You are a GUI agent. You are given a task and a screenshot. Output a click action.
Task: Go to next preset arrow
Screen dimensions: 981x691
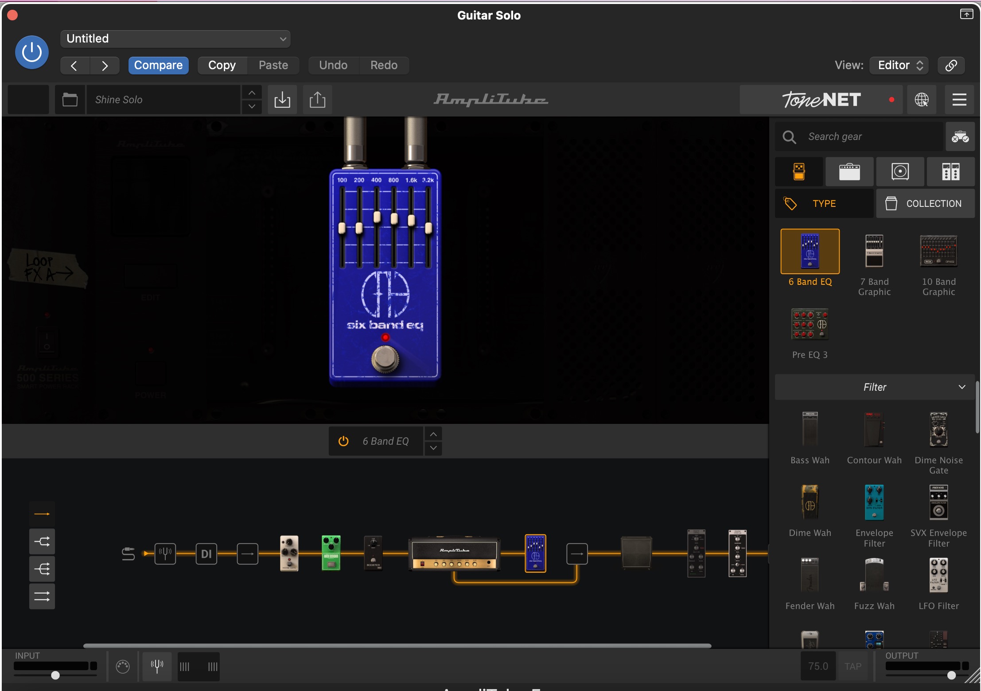coord(105,66)
